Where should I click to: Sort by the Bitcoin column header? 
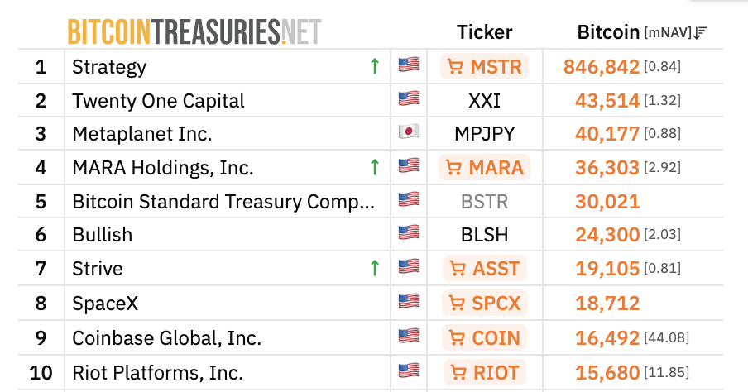click(608, 32)
